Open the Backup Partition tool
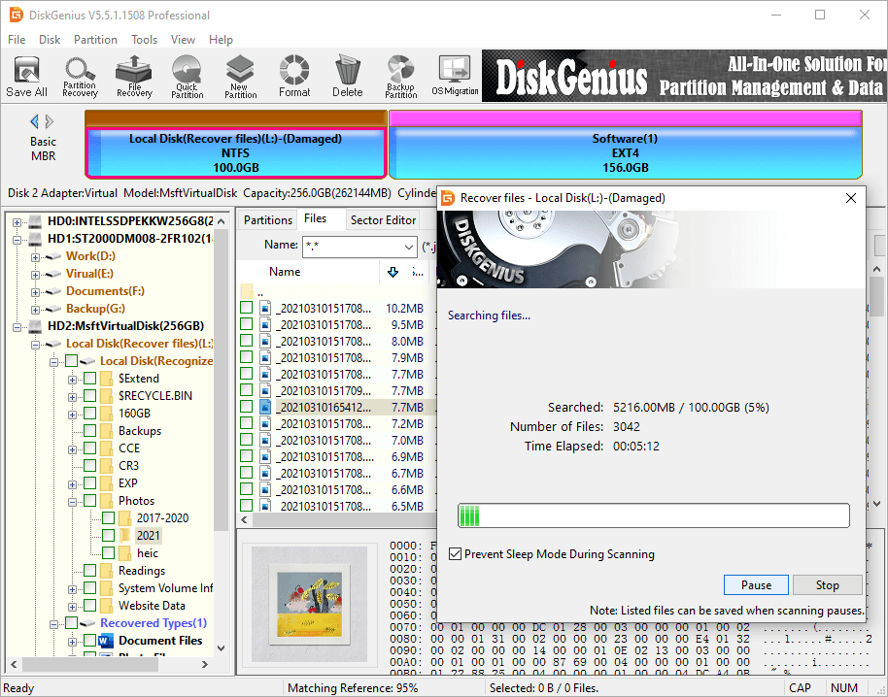 (401, 77)
